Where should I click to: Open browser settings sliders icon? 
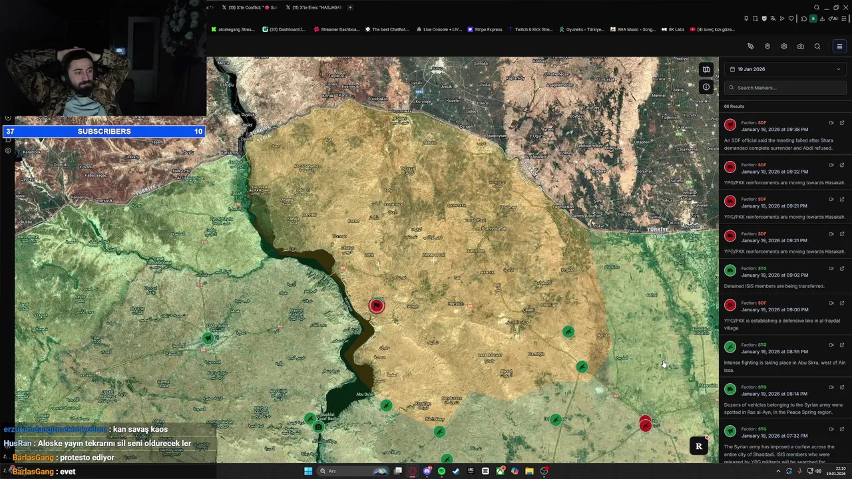844,19
